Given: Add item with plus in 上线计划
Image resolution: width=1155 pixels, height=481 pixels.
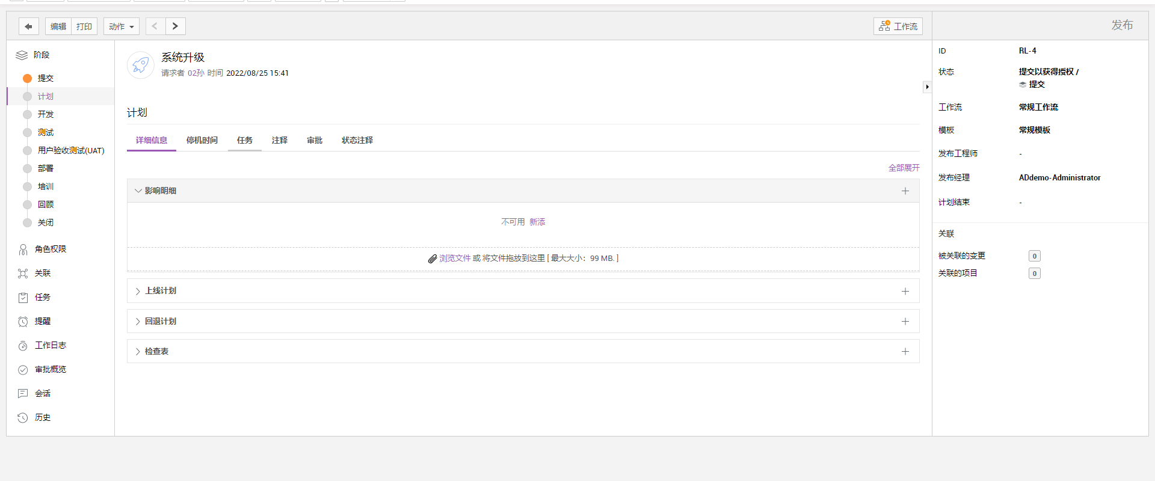Looking at the screenshot, I should pyautogui.click(x=905, y=291).
